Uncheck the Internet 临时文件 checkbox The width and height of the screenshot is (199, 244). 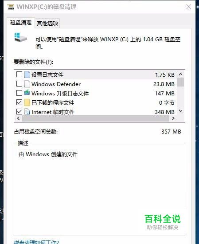(x=19, y=111)
